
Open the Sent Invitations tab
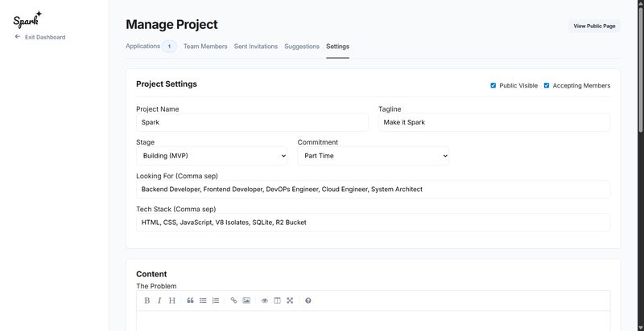pos(256,47)
